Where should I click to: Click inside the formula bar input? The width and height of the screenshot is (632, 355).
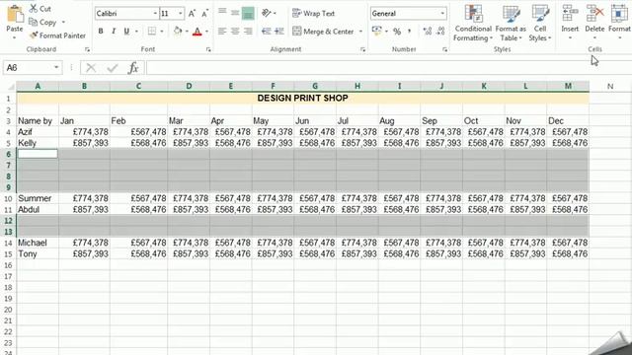click(x=388, y=68)
